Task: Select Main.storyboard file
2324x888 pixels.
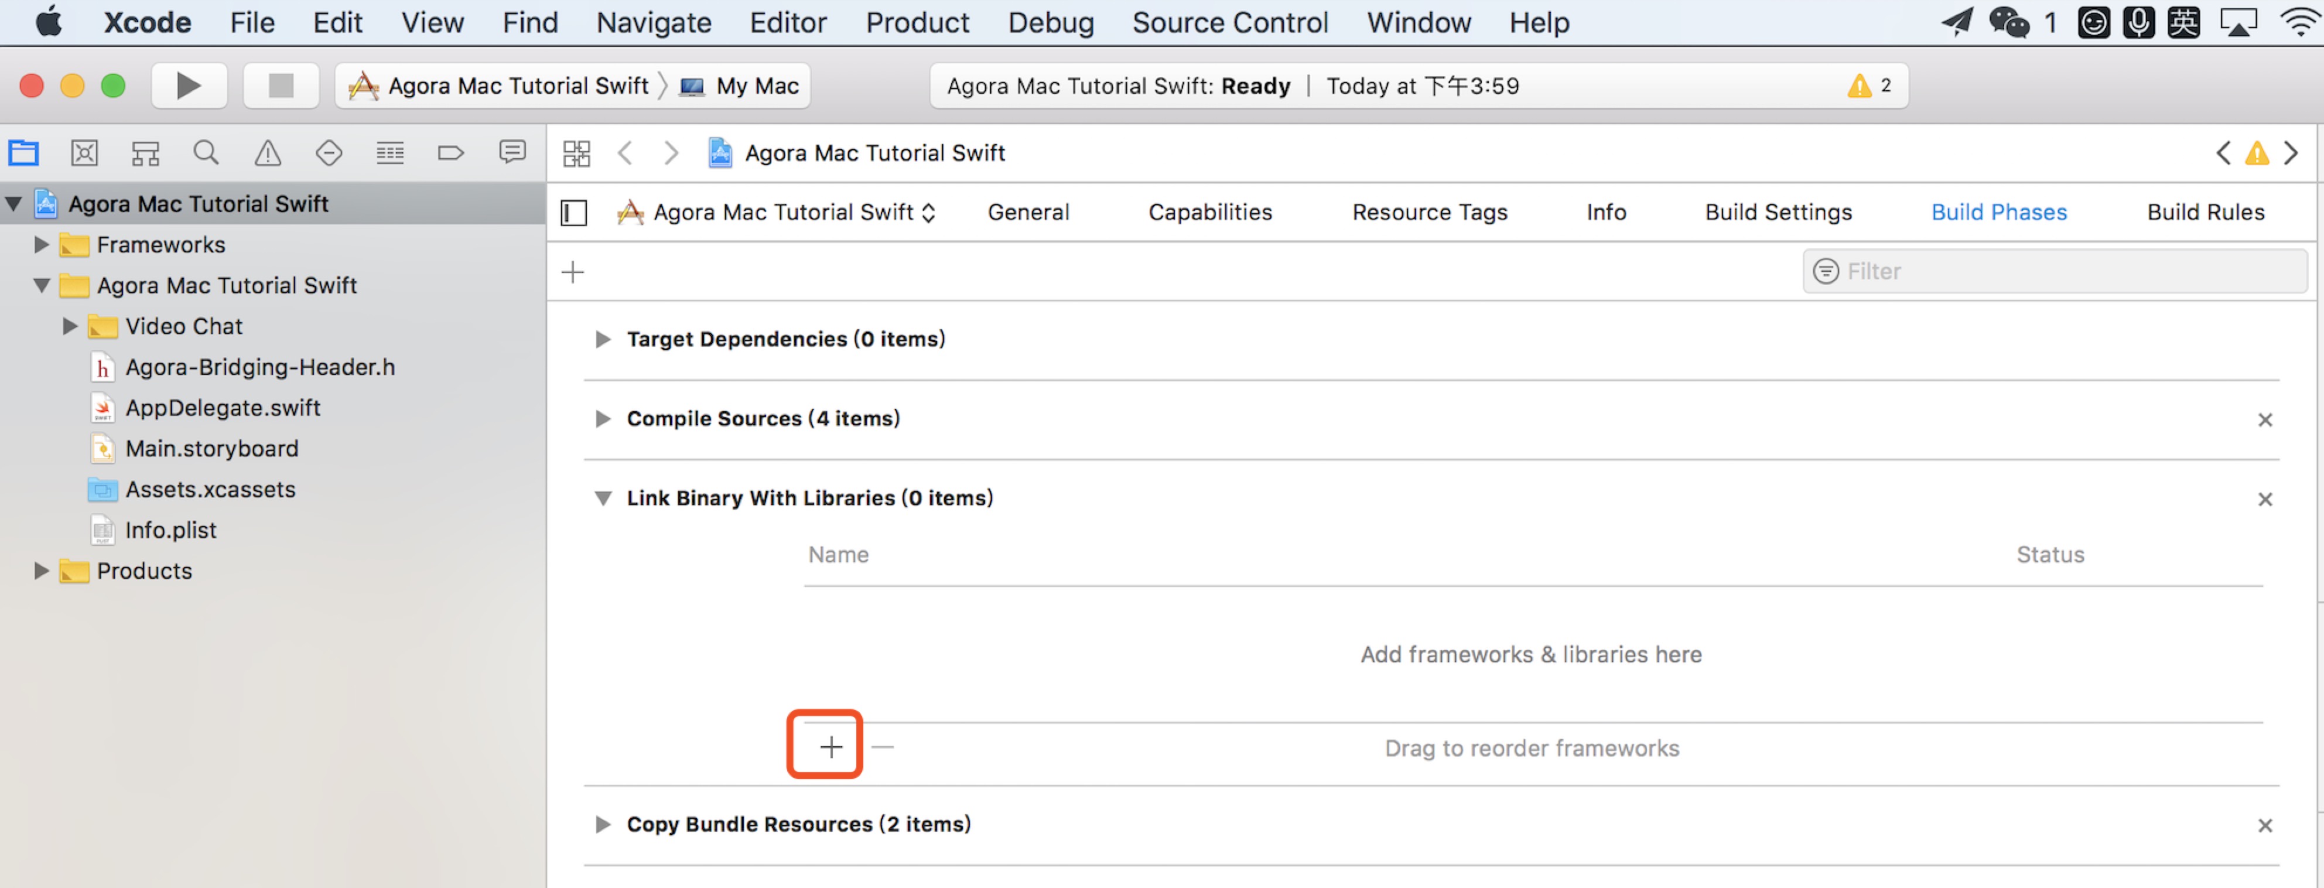Action: [211, 449]
